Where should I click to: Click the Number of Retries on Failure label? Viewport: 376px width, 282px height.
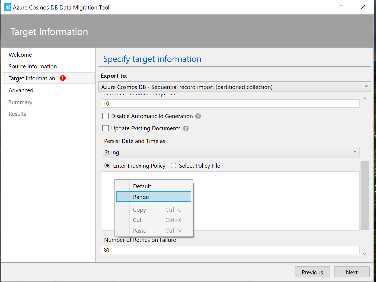coord(140,240)
